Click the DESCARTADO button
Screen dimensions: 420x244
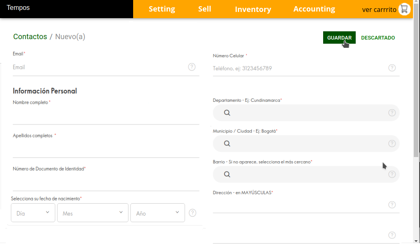point(378,38)
